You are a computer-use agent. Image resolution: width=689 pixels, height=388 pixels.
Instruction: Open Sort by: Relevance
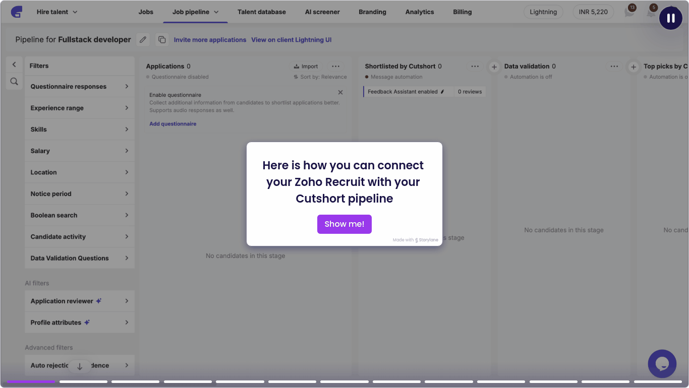pyautogui.click(x=320, y=77)
